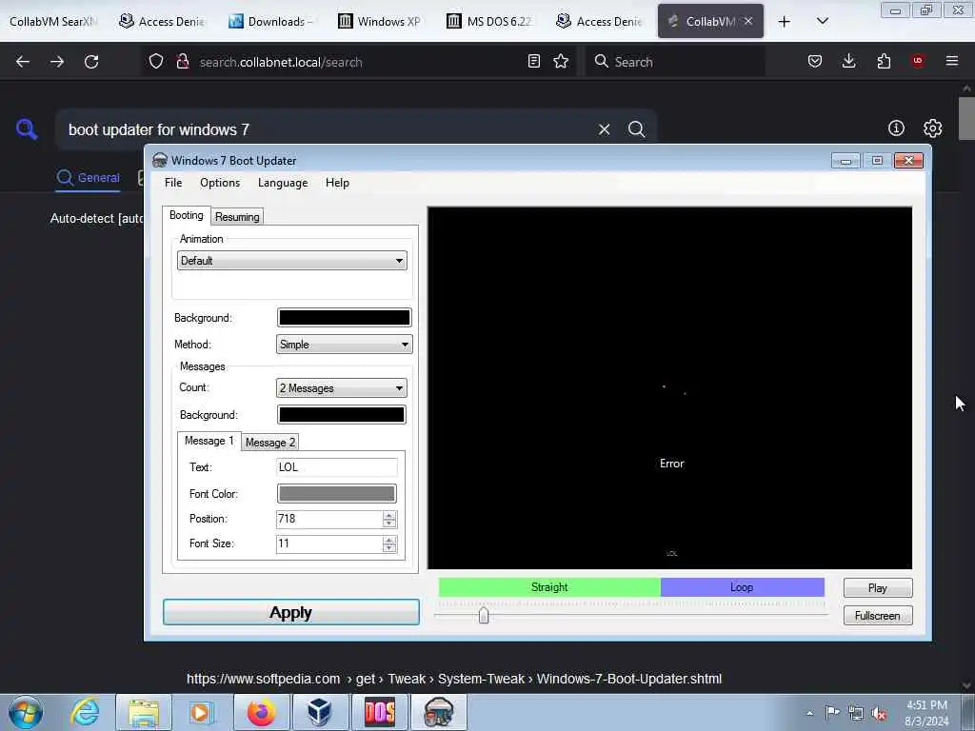Open the Windows Start menu
The image size is (975, 731).
(x=26, y=712)
